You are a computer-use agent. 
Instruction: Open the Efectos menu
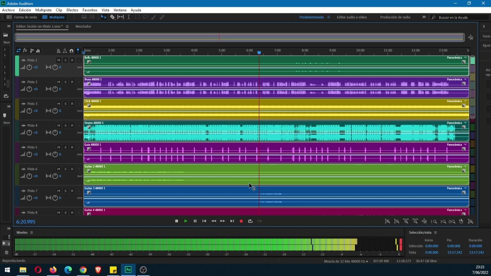[72, 10]
